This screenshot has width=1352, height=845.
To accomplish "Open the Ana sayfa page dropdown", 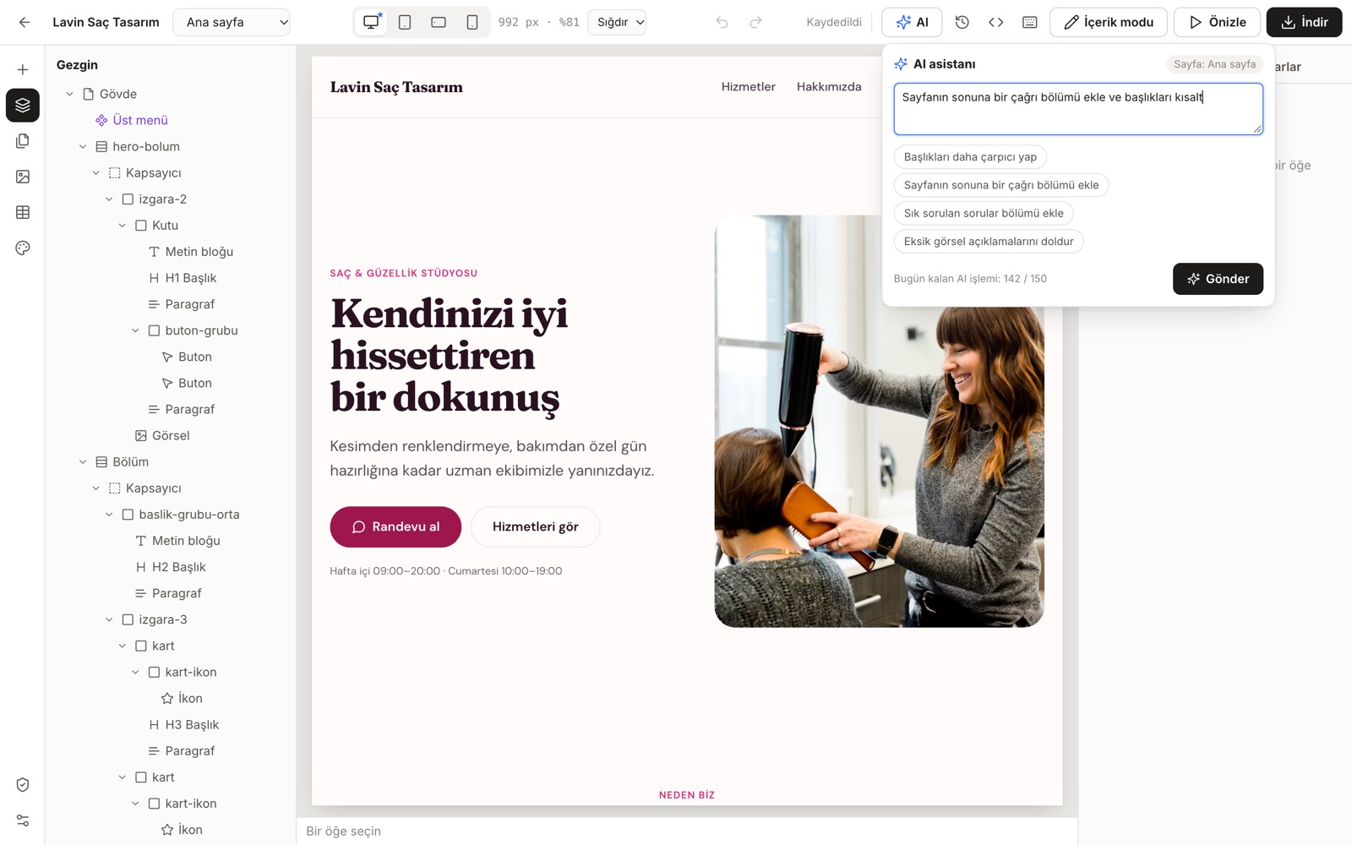I will point(232,22).
